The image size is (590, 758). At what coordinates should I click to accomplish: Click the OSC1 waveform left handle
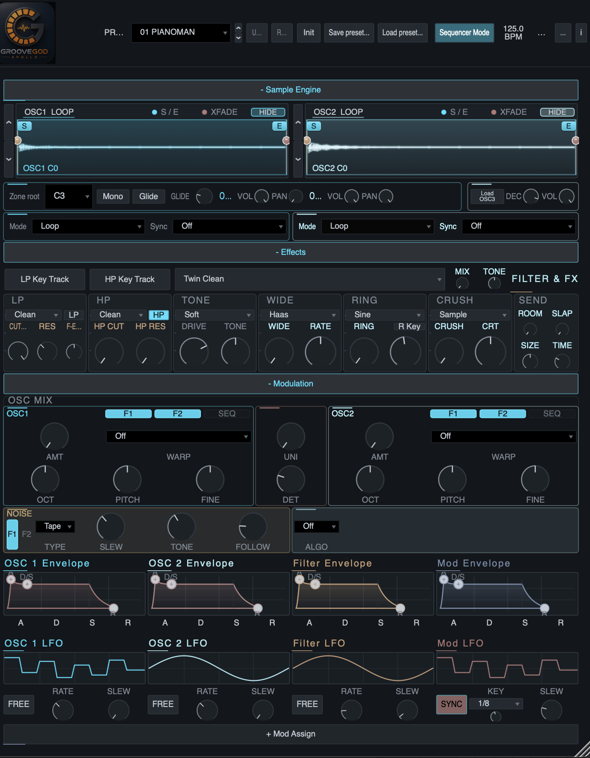coord(18,141)
